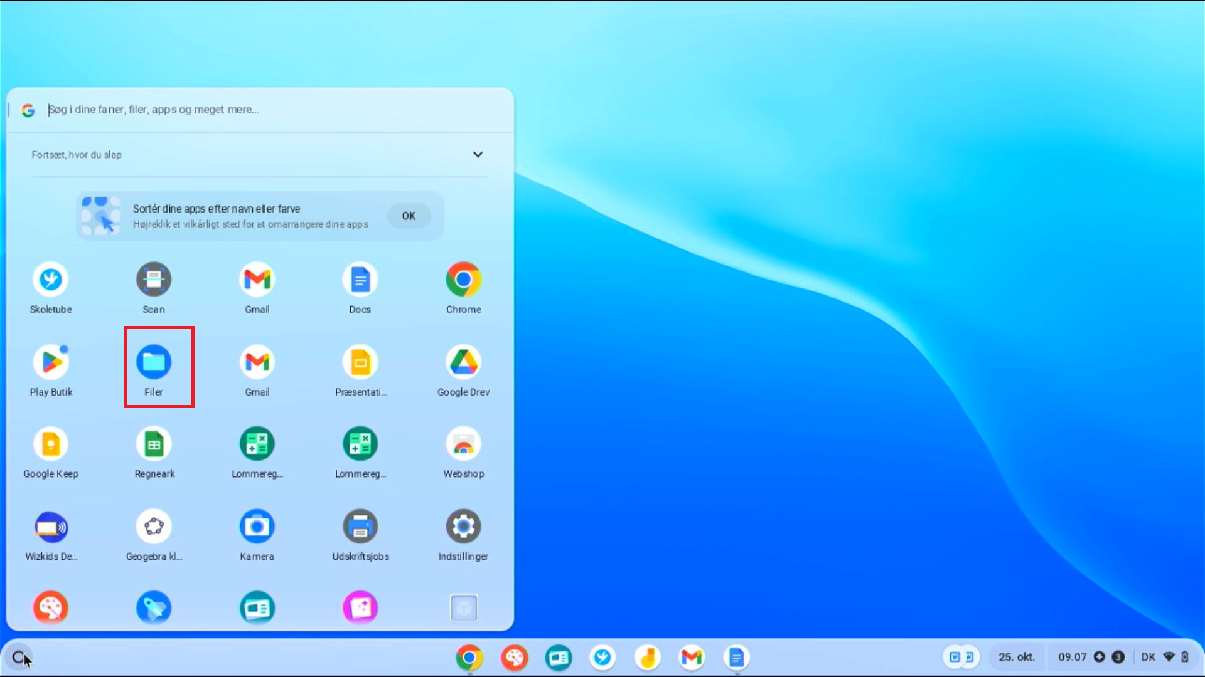
Task: Open the Geogebra app
Action: 154,527
